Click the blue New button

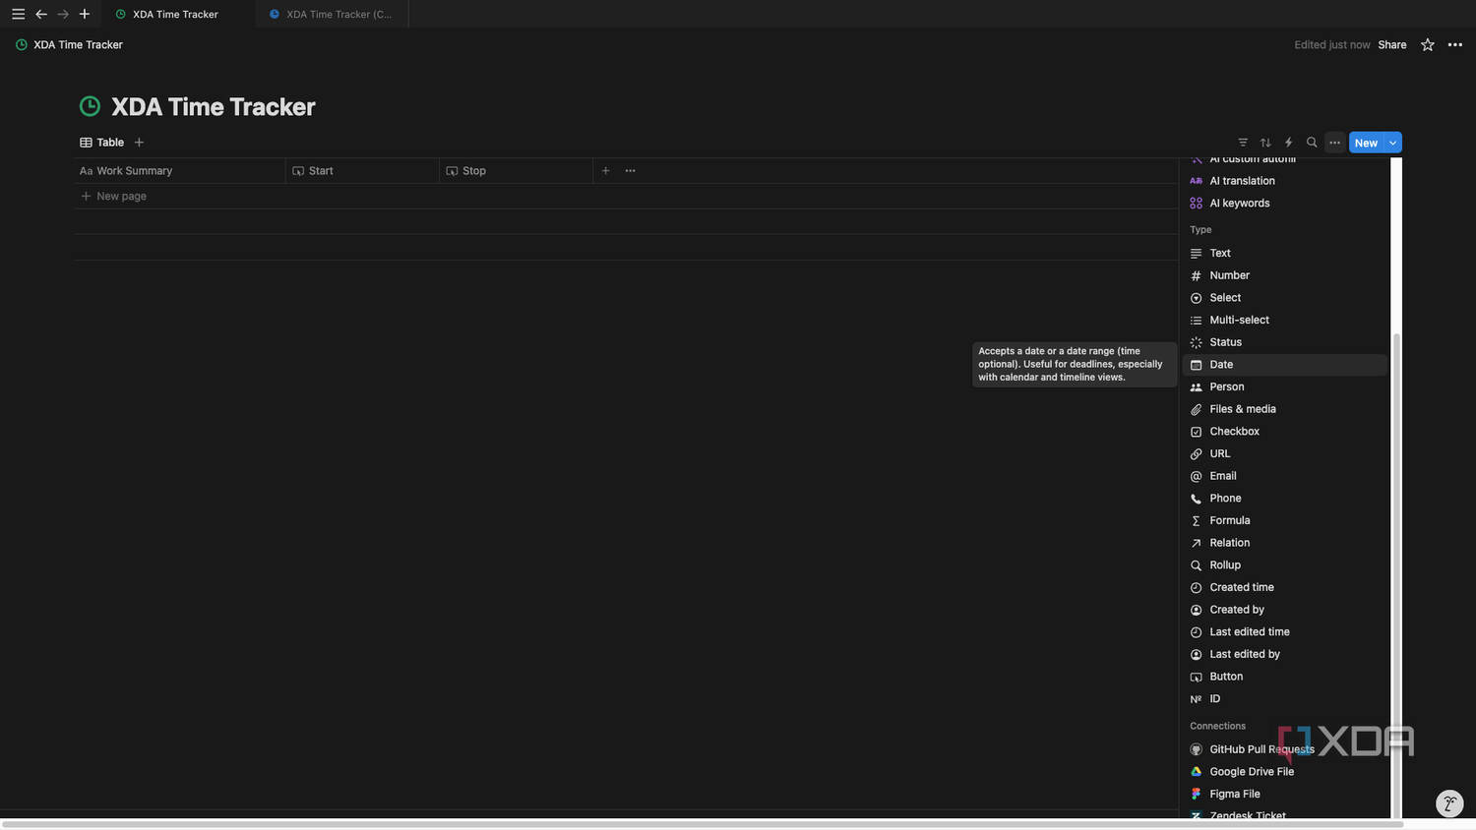click(1366, 143)
